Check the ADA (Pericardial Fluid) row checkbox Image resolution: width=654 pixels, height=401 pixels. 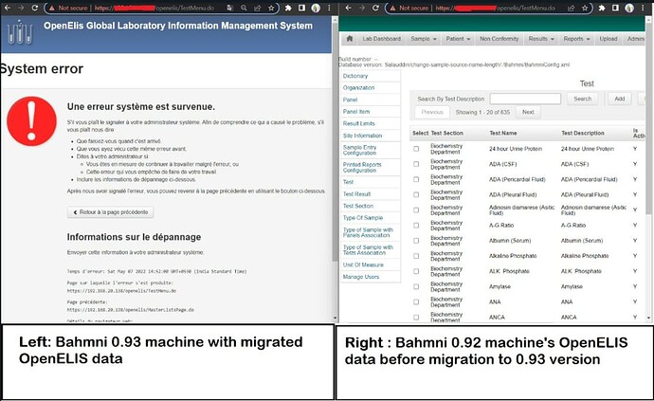416,179
